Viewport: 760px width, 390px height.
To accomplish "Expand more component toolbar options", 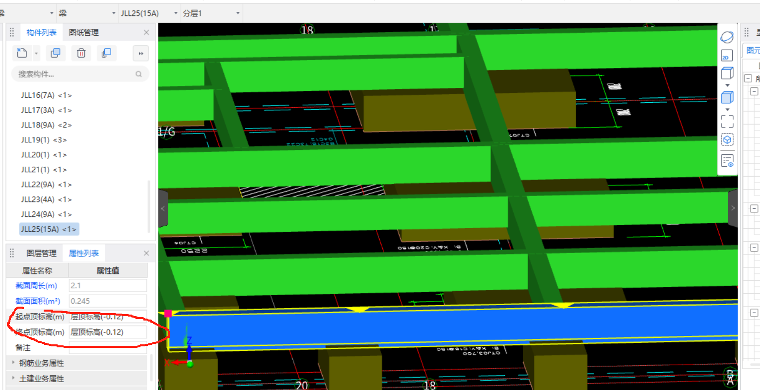I will (141, 53).
